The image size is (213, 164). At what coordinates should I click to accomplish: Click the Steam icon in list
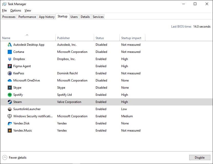[x=10, y=102]
